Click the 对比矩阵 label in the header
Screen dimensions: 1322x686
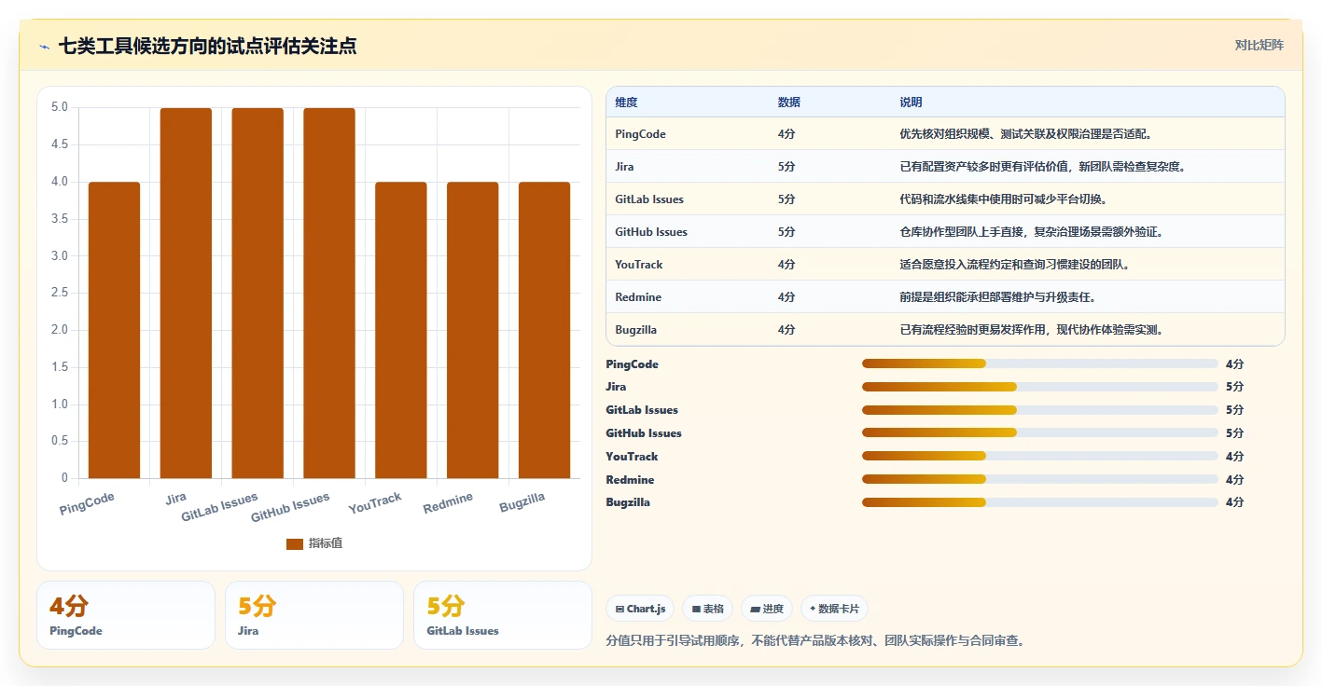click(1259, 45)
